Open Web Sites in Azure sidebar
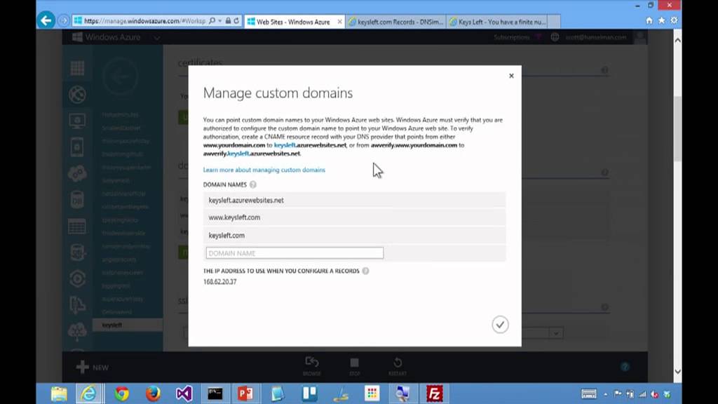Screen dimensions: 718x404 pyautogui.click(x=77, y=95)
